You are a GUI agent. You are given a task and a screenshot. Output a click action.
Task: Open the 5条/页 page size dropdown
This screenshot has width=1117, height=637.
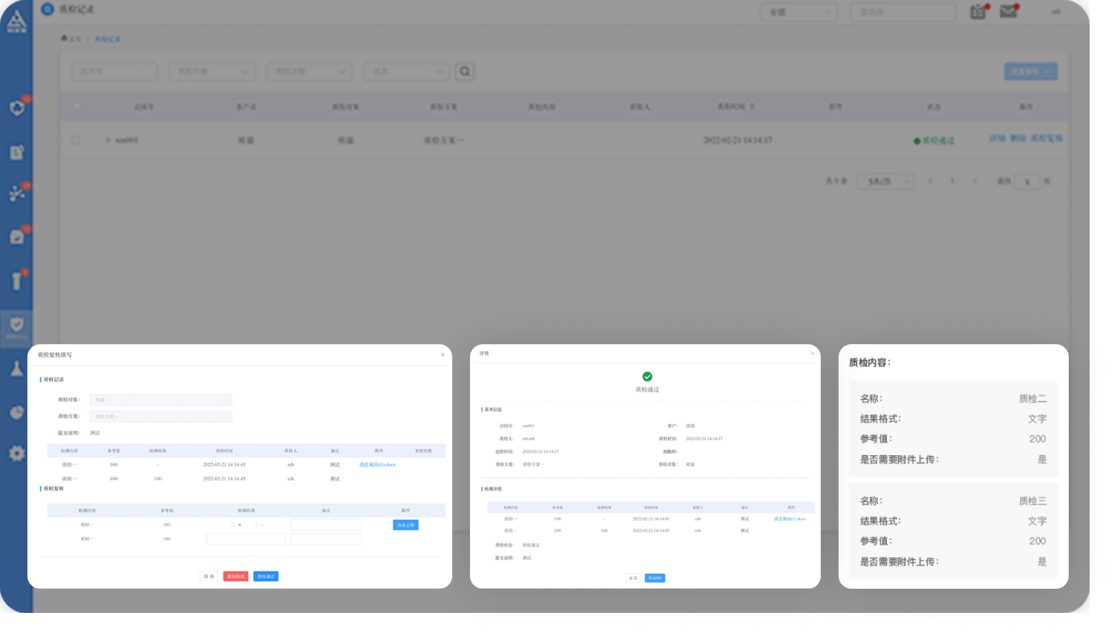[884, 182]
